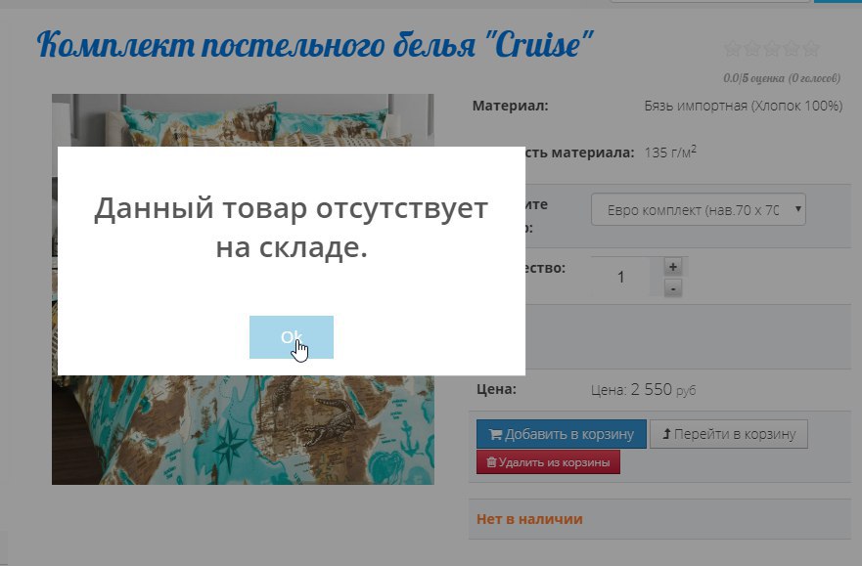Click the quantity field showing 1
The image size is (862, 566).
click(620, 277)
